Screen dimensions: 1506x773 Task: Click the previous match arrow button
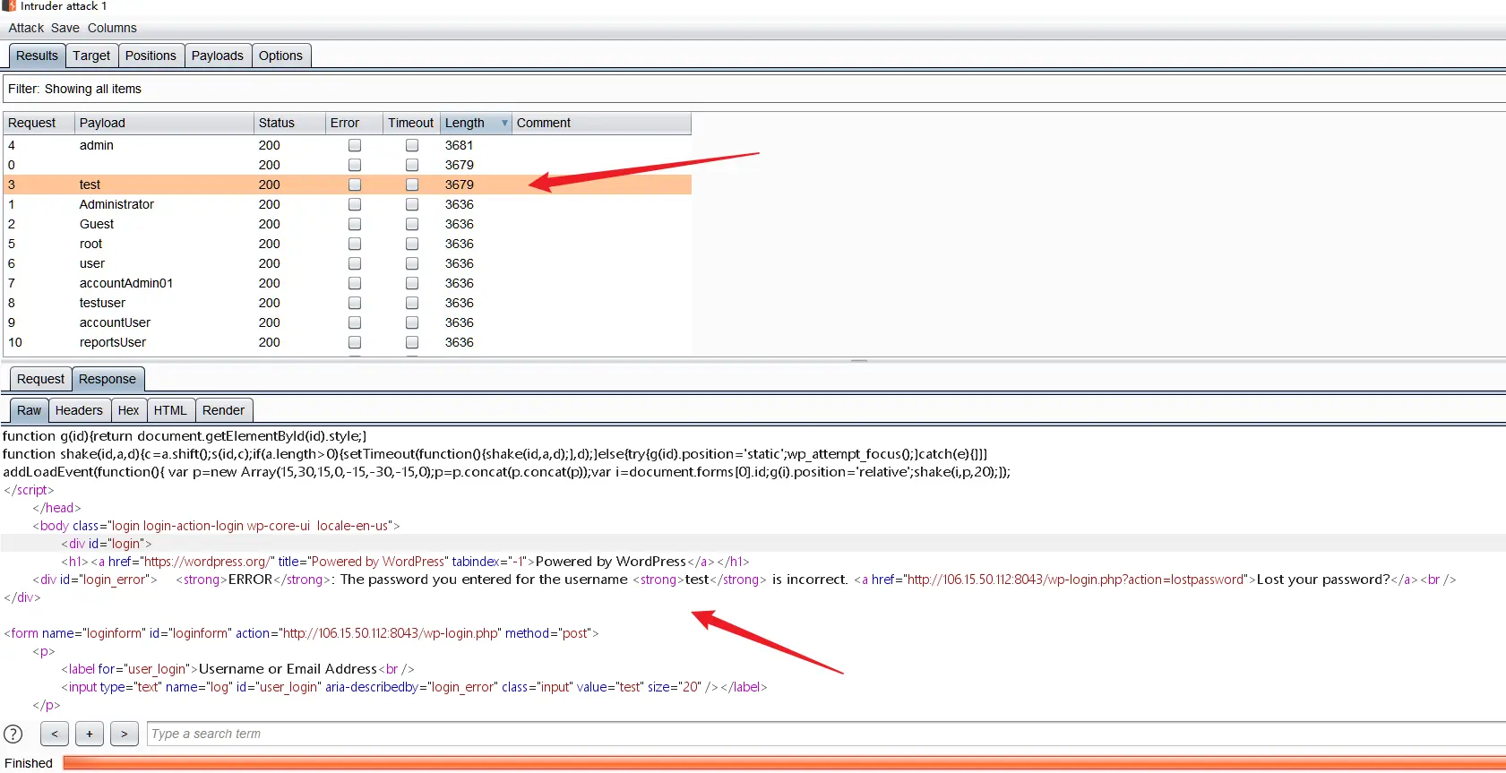55,734
